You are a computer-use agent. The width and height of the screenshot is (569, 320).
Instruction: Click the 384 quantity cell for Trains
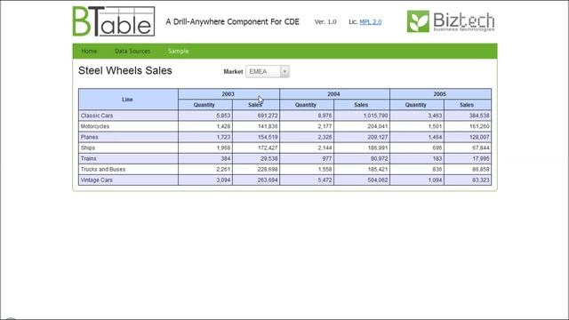pos(205,158)
